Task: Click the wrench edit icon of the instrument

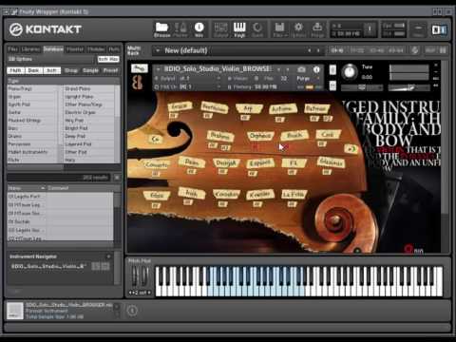Action: coord(139,68)
